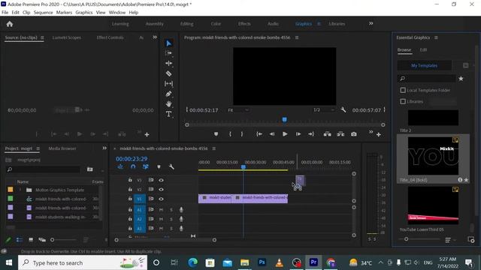Step forward one frame in Program monitor
481x270 pixels.
298,134
